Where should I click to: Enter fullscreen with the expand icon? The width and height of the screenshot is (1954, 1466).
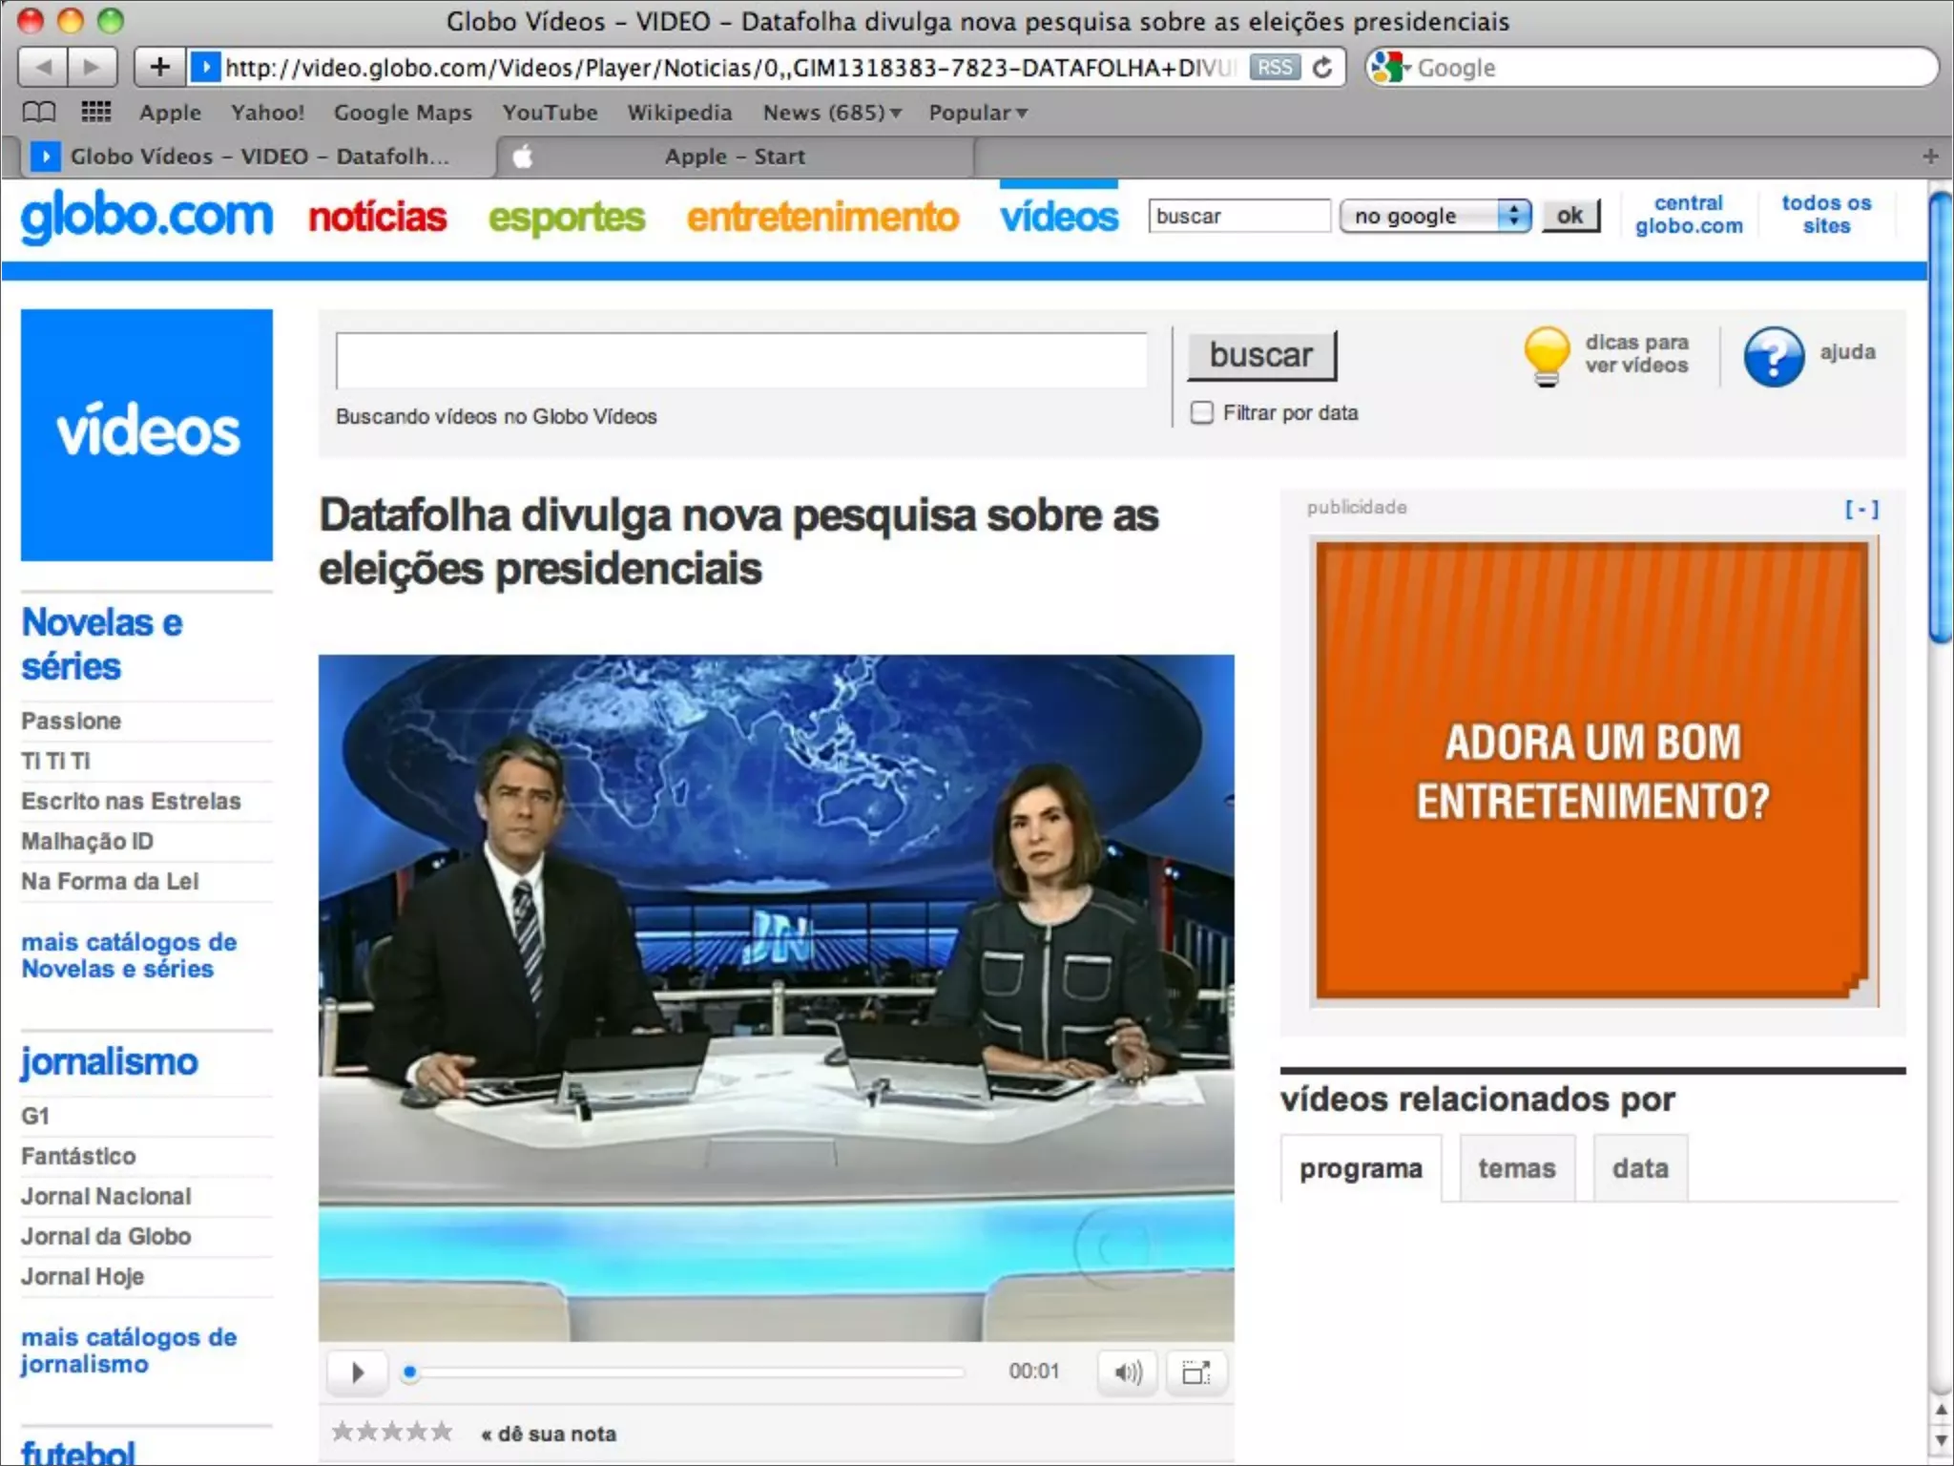pos(1195,1372)
